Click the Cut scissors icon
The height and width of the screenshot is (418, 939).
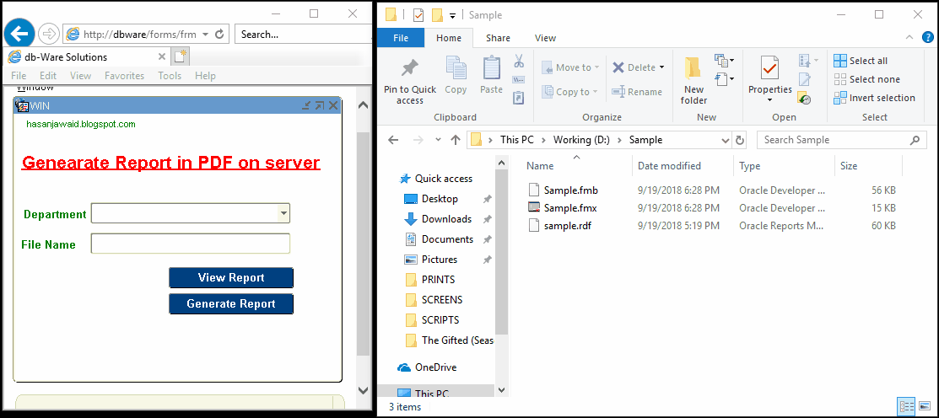tap(519, 61)
